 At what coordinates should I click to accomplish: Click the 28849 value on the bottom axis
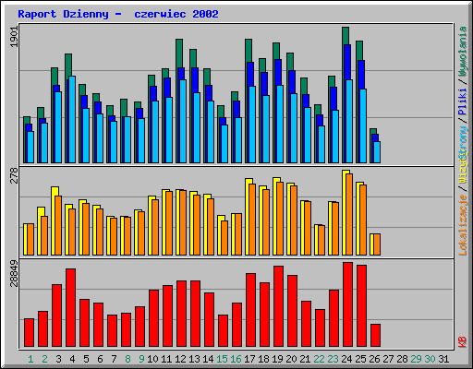pos(14,273)
